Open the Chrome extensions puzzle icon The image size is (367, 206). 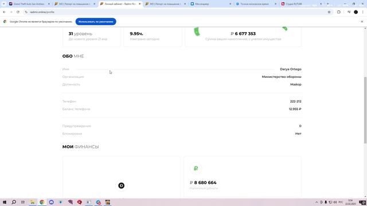pyautogui.click(x=339, y=12)
